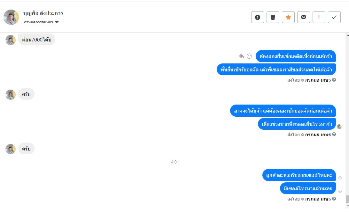Toggle the checkmark to mark conversation done
349x212 pixels.
(x=334, y=17)
